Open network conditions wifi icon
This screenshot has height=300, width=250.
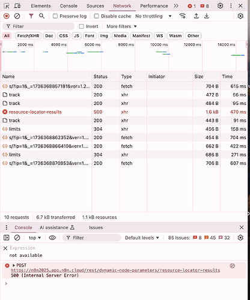[x=182, y=16]
